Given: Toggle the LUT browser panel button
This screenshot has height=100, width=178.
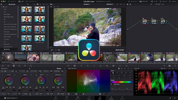Looking at the screenshot, I should [21, 2].
